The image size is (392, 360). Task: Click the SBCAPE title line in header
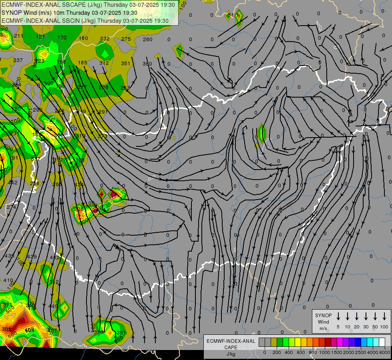pyautogui.click(x=88, y=5)
